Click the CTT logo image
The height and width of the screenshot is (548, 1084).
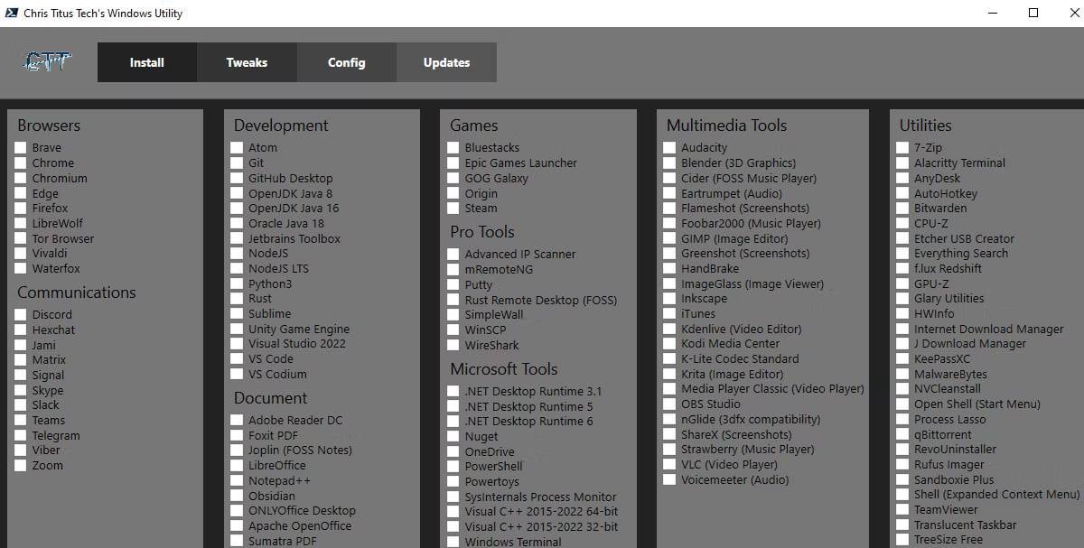pos(45,60)
